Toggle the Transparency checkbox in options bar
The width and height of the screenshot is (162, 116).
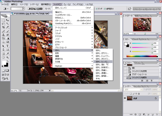tap(105, 9)
